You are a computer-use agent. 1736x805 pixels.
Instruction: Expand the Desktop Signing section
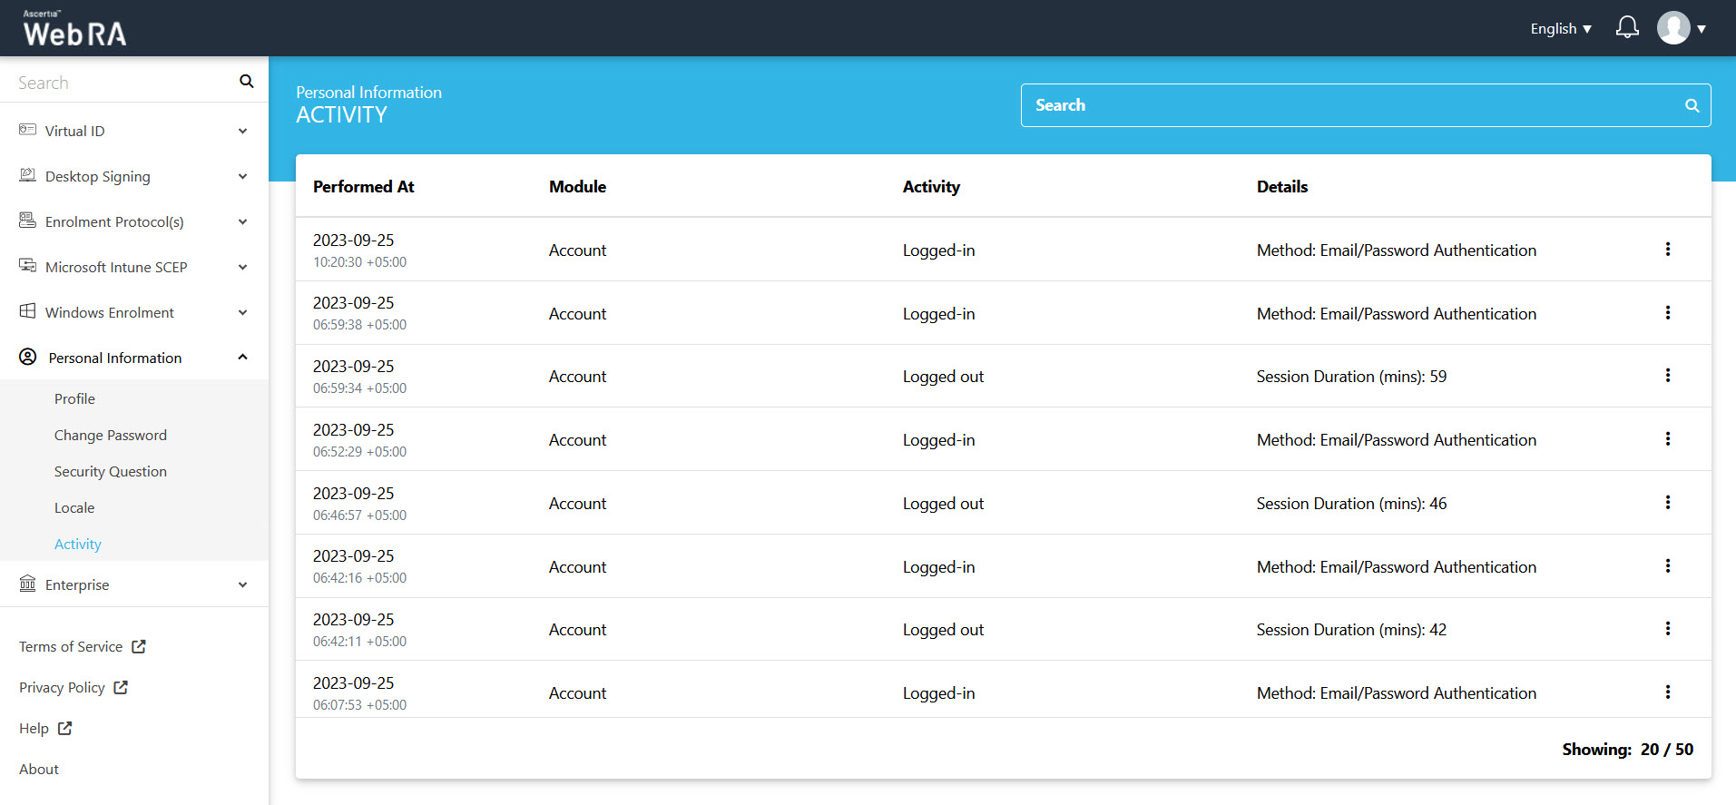[x=133, y=176]
